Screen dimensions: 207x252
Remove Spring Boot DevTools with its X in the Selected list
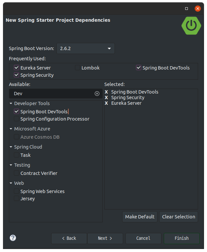pyautogui.click(x=106, y=92)
